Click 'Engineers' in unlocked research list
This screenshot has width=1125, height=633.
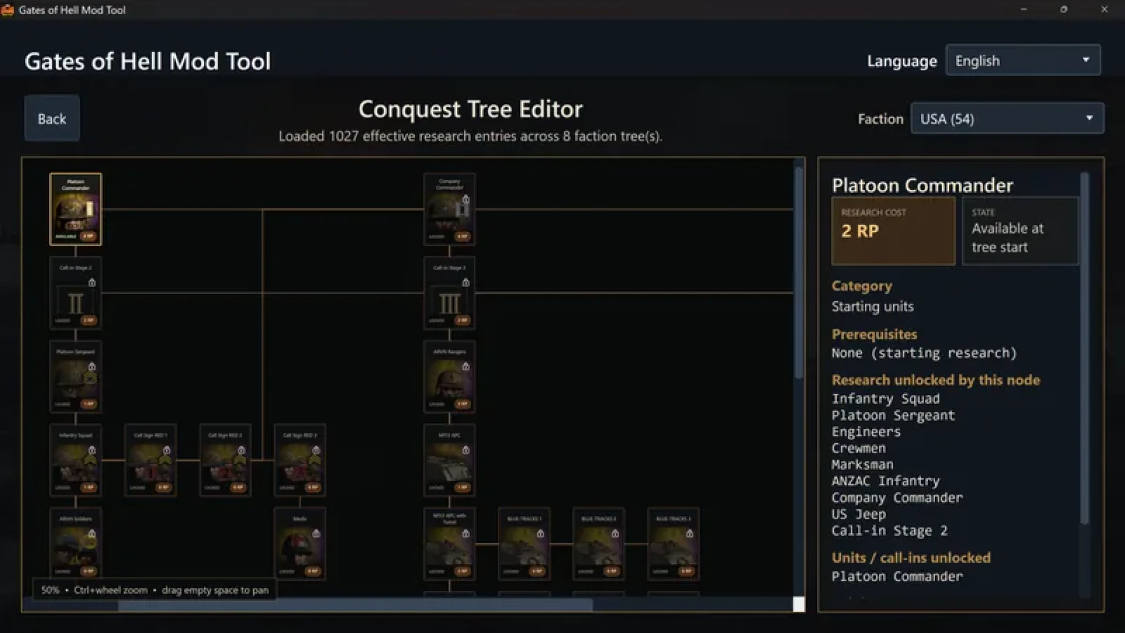click(866, 432)
